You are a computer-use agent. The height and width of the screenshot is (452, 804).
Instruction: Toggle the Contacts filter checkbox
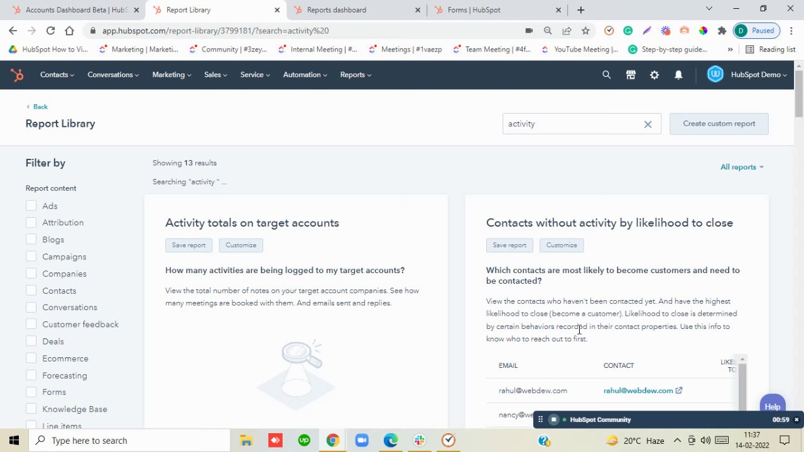coord(31,290)
